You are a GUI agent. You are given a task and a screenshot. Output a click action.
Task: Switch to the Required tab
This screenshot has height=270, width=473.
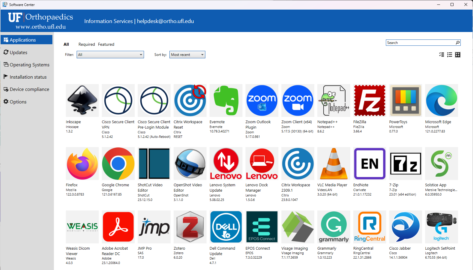87,44
